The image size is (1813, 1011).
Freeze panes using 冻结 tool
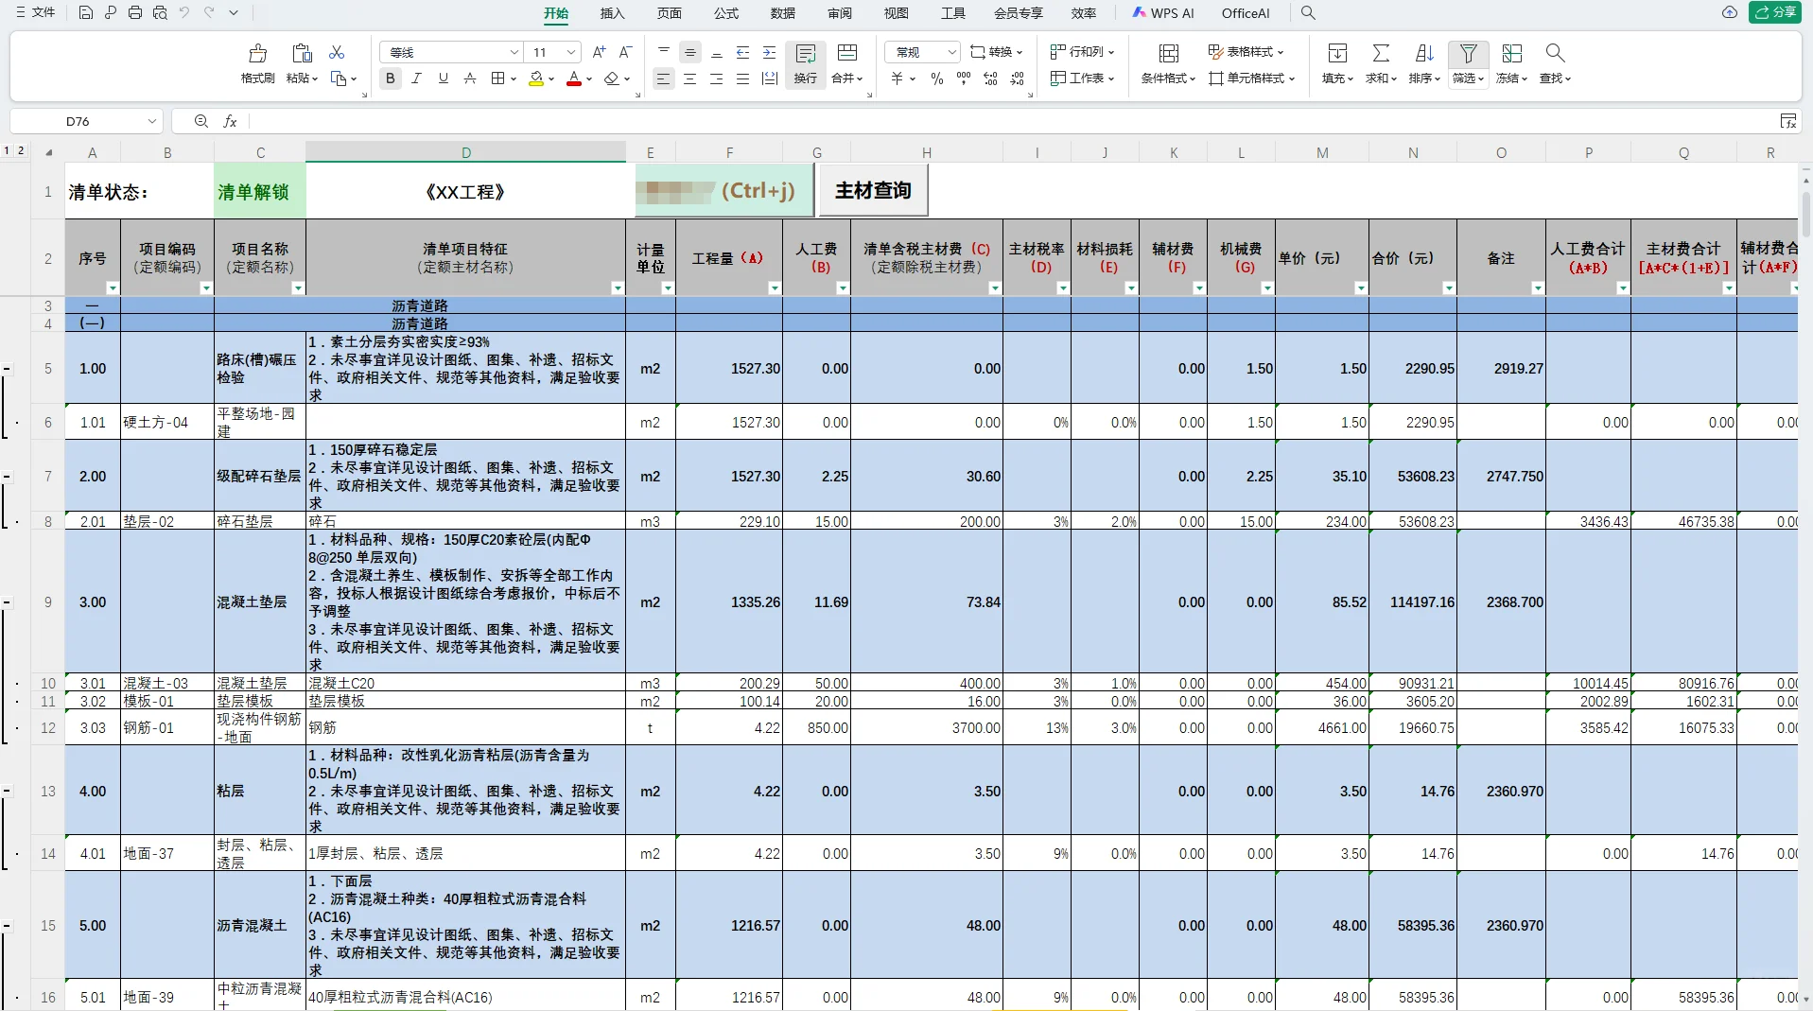point(1510,64)
